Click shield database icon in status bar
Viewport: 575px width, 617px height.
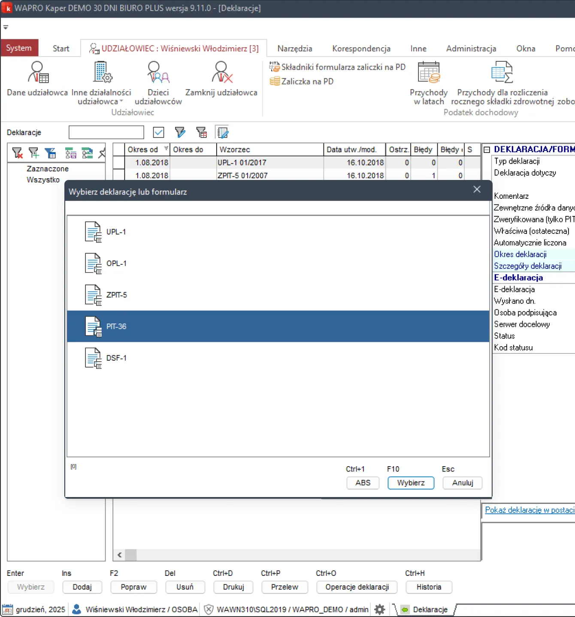pyautogui.click(x=209, y=609)
